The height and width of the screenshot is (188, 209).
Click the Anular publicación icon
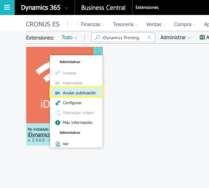[57, 93]
